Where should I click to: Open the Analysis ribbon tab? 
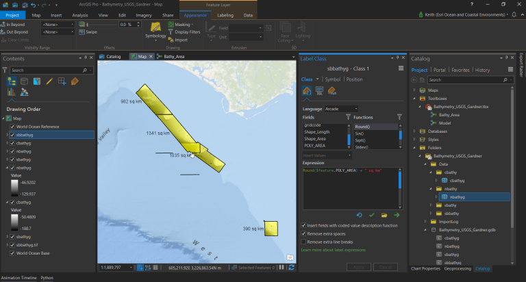tap(80, 15)
